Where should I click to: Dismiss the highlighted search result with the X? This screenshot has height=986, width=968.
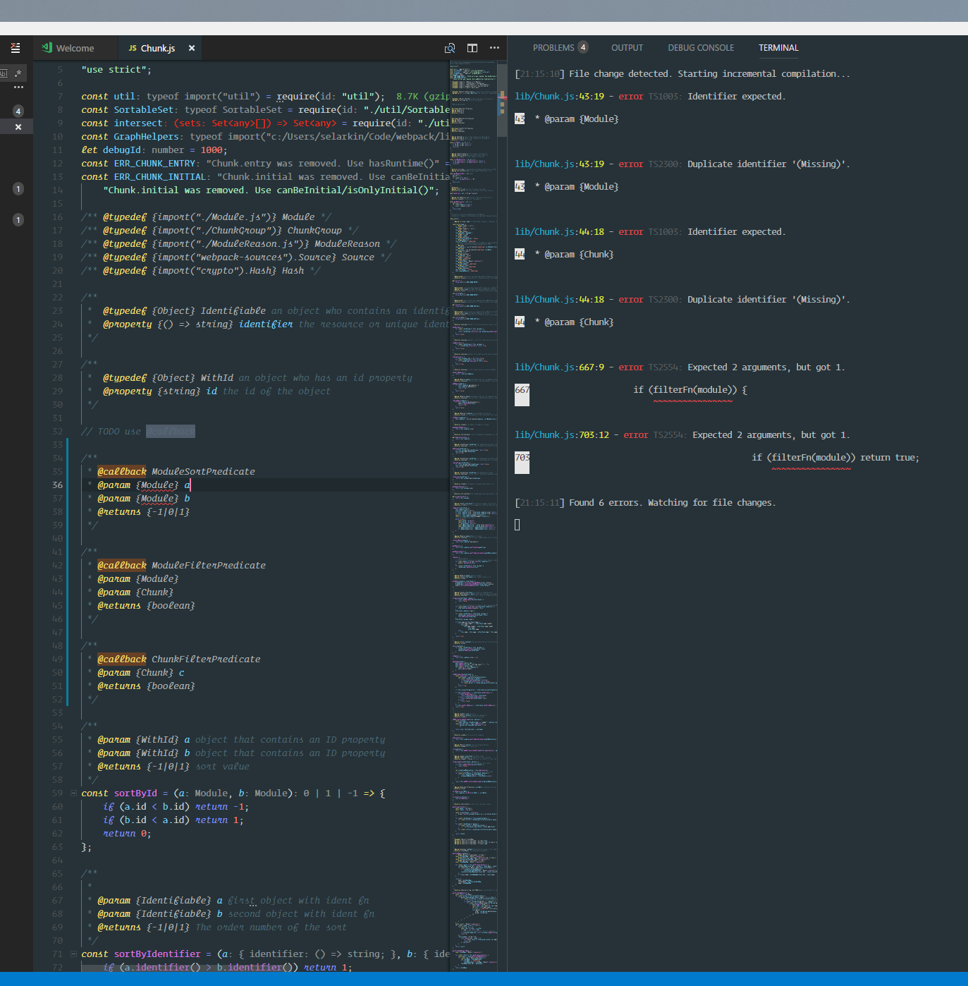[18, 127]
